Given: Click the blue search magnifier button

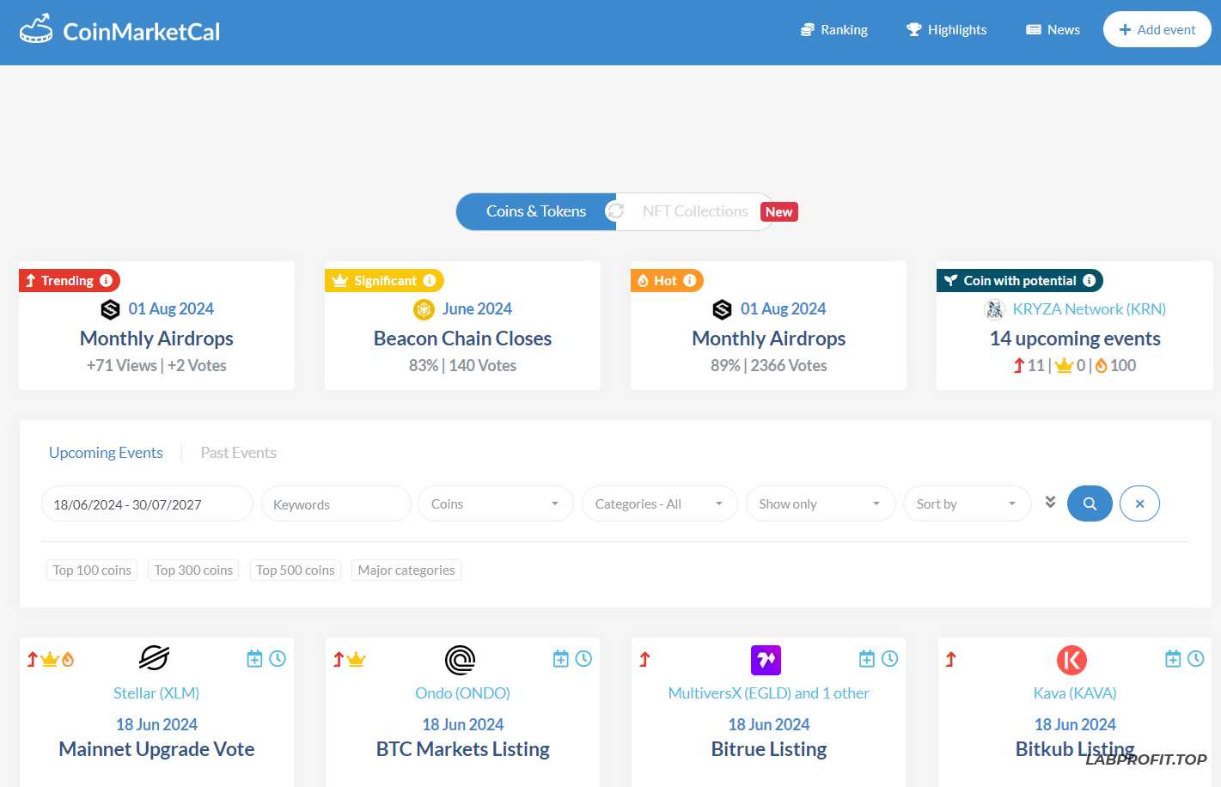Looking at the screenshot, I should click(x=1090, y=503).
